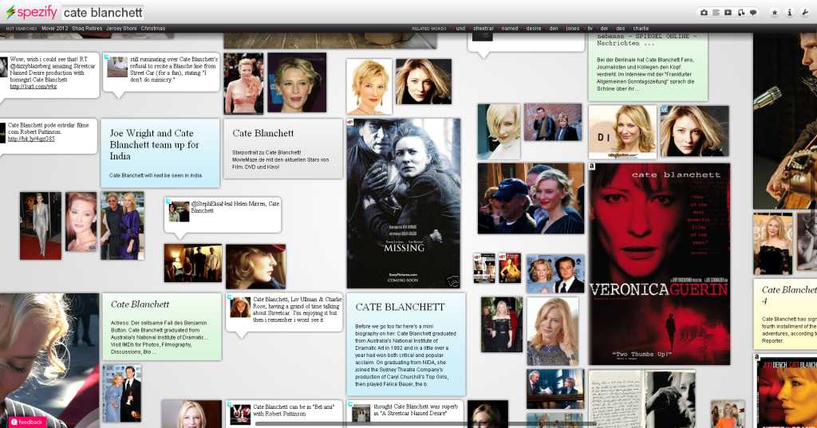Click related word 'jones'
This screenshot has height=428, width=817.
click(573, 29)
